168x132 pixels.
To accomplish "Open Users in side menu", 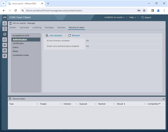I will 26,47.
